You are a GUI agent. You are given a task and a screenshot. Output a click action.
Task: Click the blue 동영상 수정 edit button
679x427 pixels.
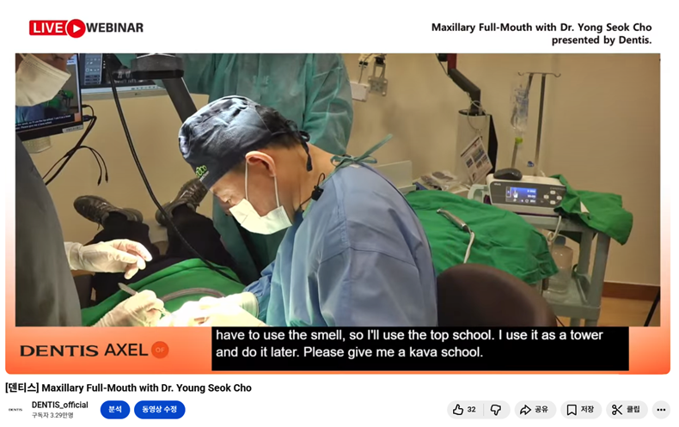(159, 410)
